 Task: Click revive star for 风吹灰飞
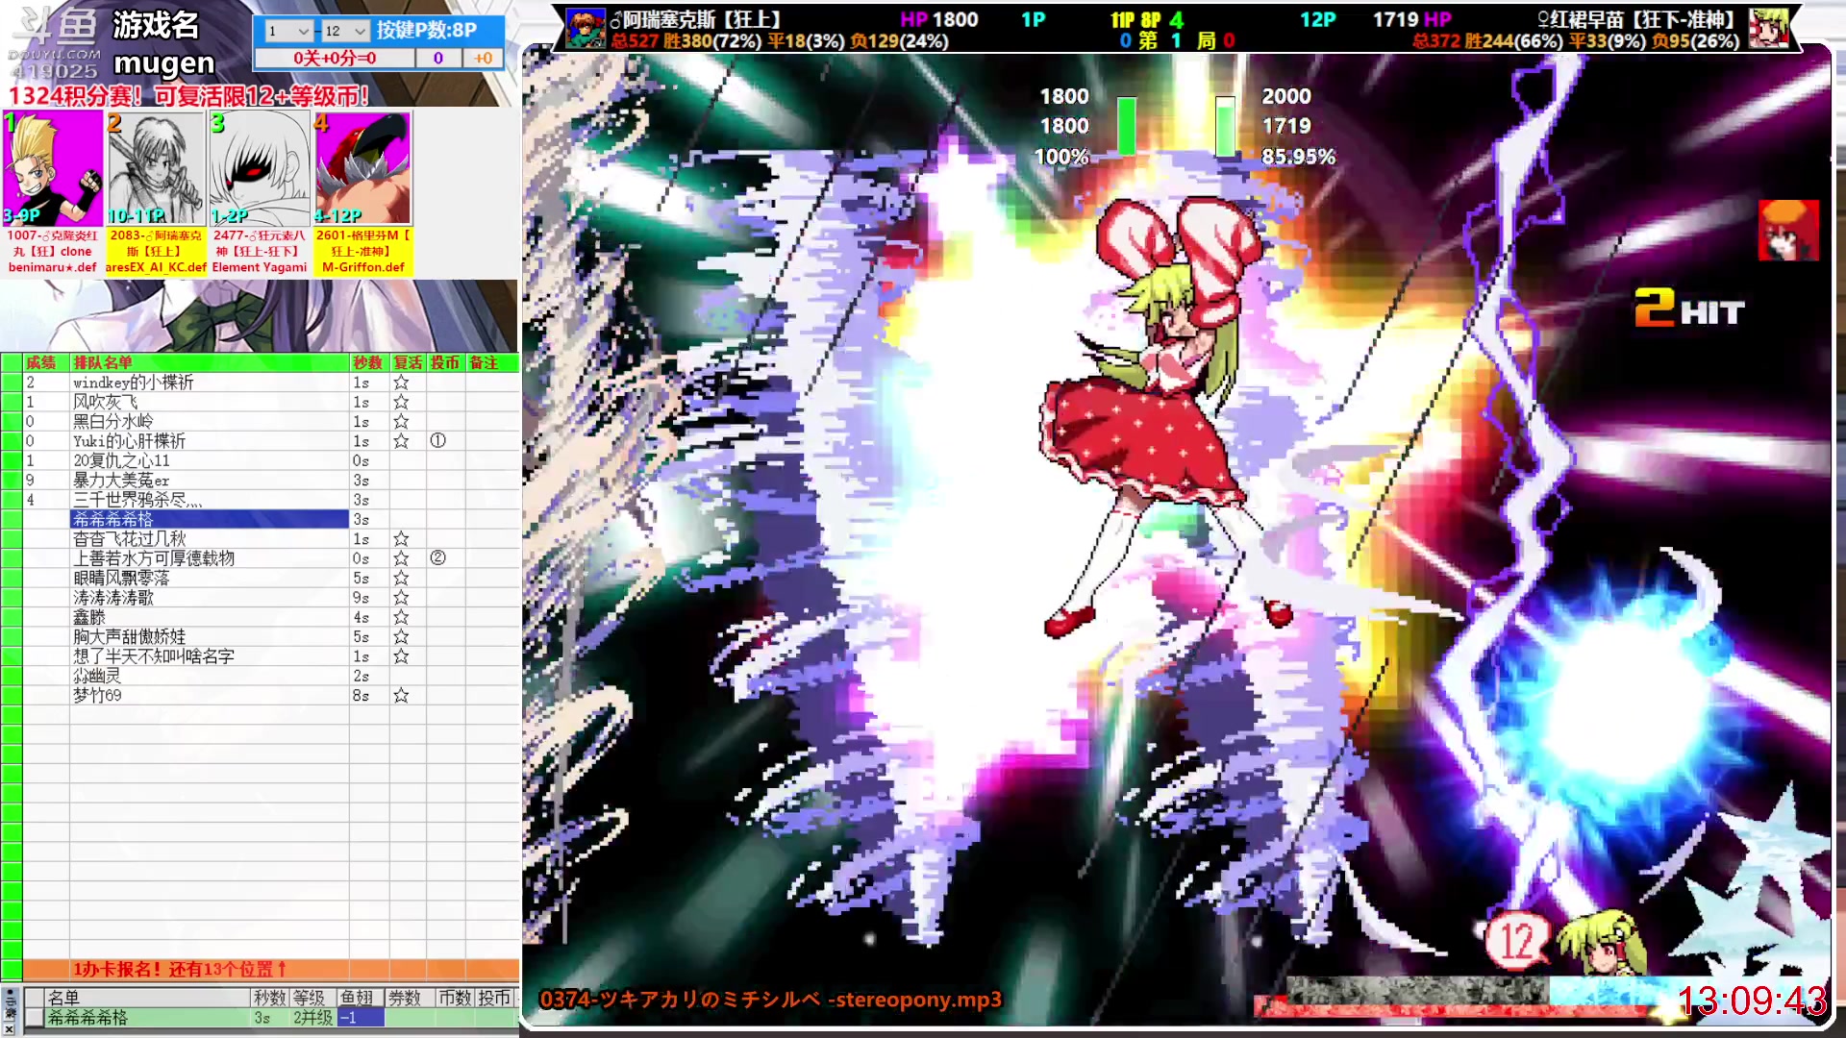pos(401,402)
